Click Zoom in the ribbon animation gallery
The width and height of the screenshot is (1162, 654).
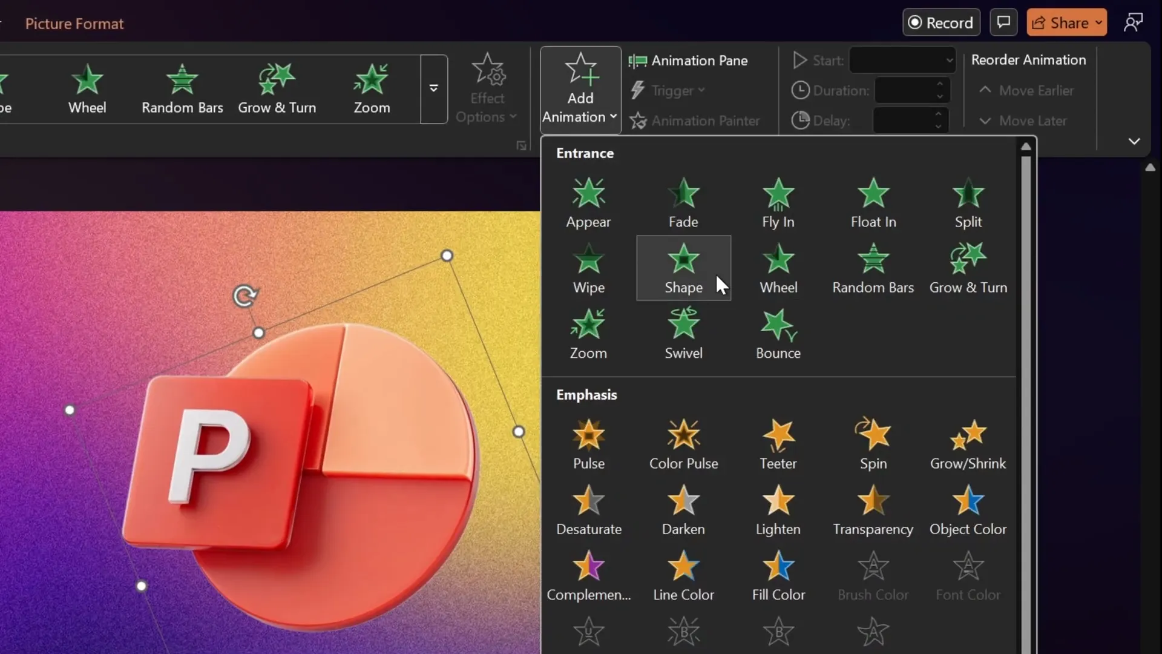(372, 89)
